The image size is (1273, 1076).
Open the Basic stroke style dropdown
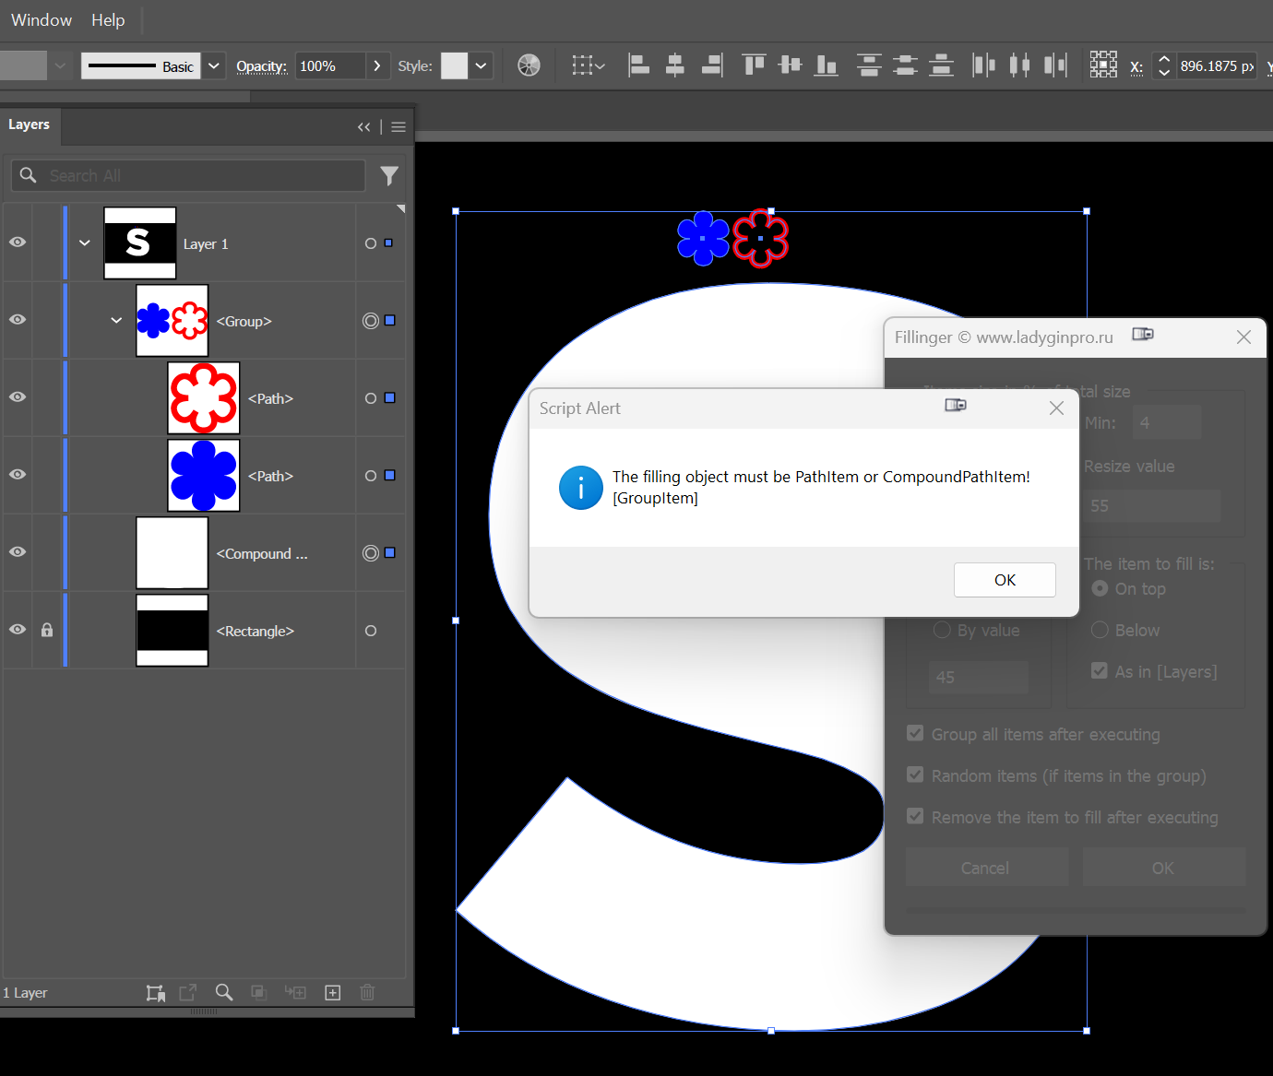tap(213, 65)
